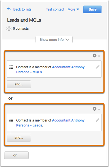The image size is (109, 167).
Task: Click the smart list atom icon beside 0 contacts
Action: point(9,29)
